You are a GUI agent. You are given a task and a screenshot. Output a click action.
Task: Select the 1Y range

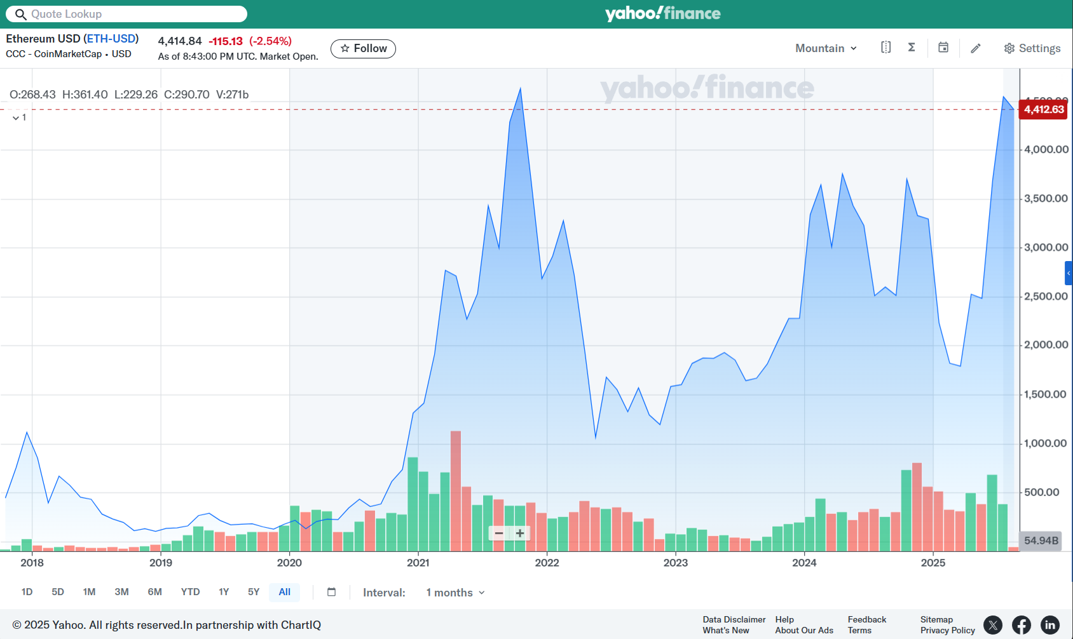point(224,592)
